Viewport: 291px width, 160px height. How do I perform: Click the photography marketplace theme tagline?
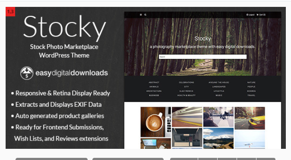coord(202,46)
